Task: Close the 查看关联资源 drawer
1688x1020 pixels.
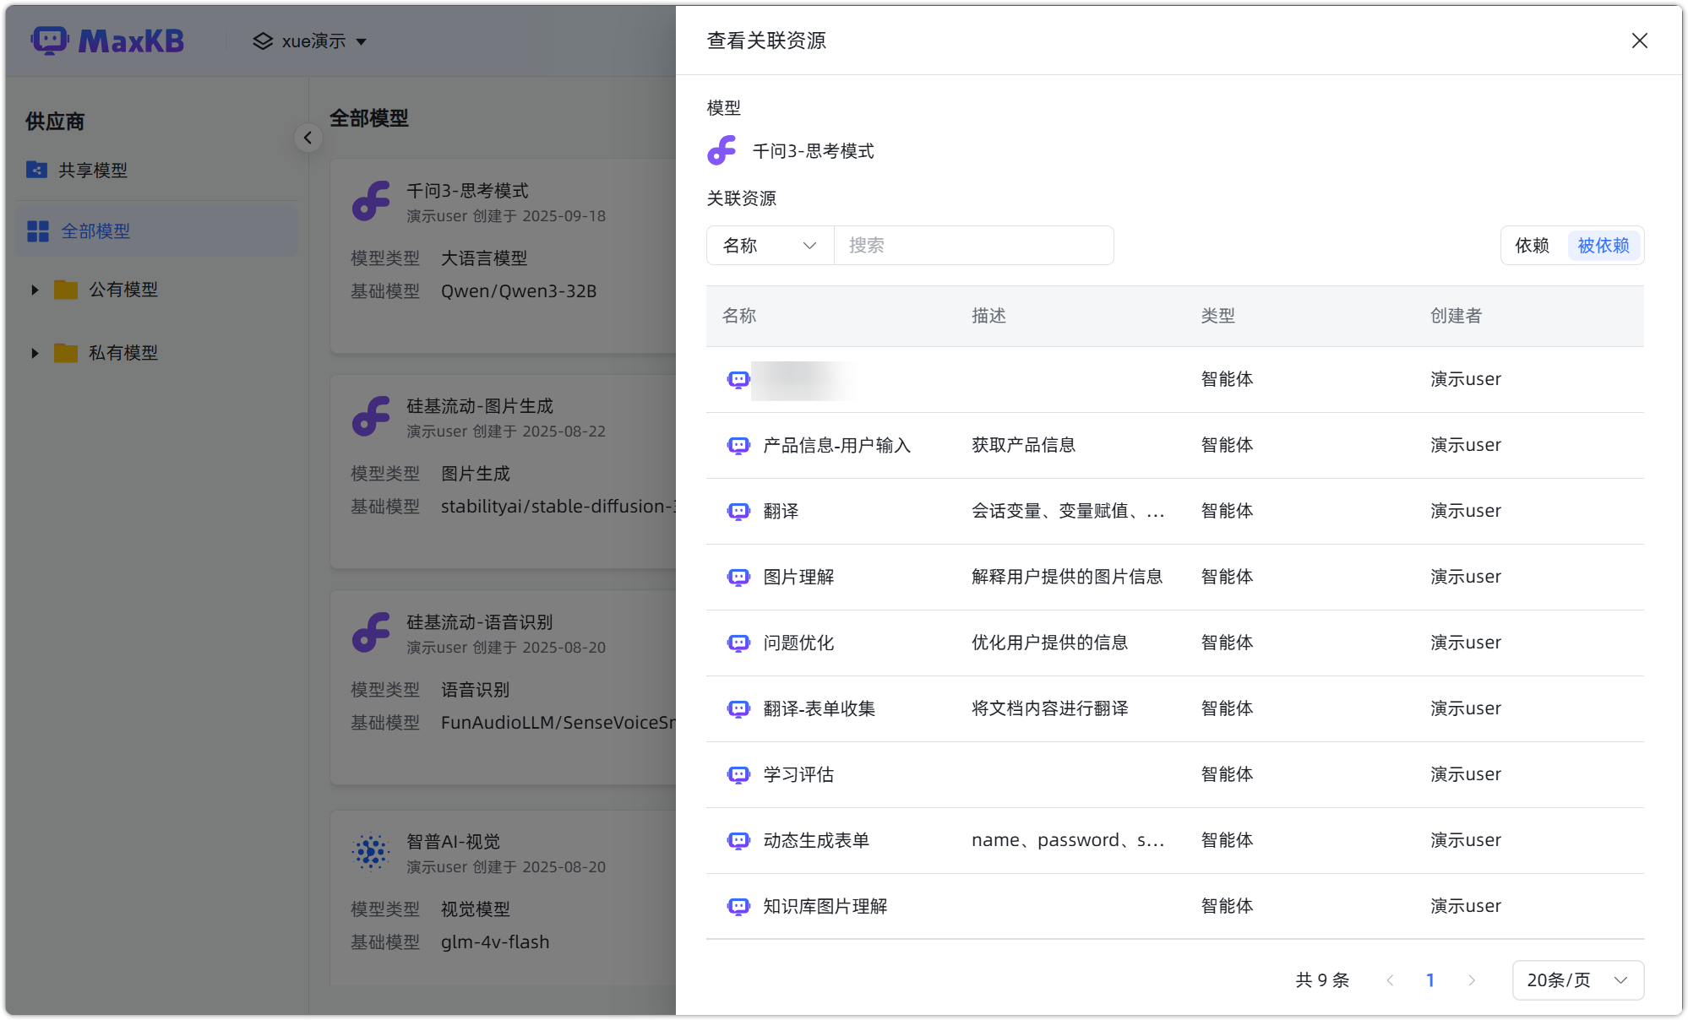Action: point(1640,41)
